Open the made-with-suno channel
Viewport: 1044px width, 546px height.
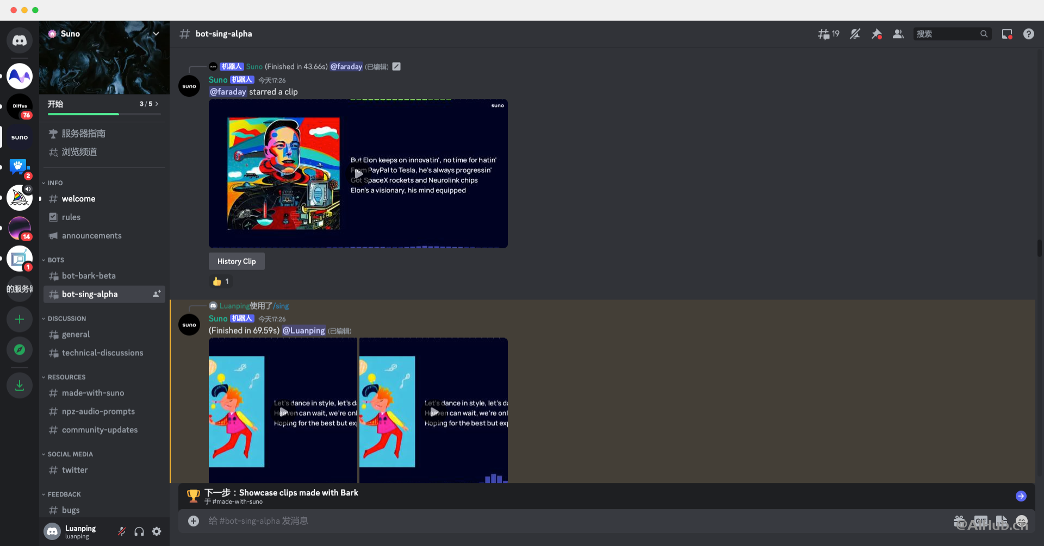click(x=104, y=393)
